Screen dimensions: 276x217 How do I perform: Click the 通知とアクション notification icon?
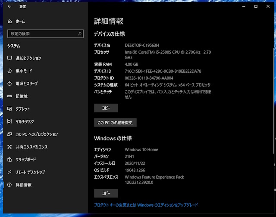coord(9,58)
